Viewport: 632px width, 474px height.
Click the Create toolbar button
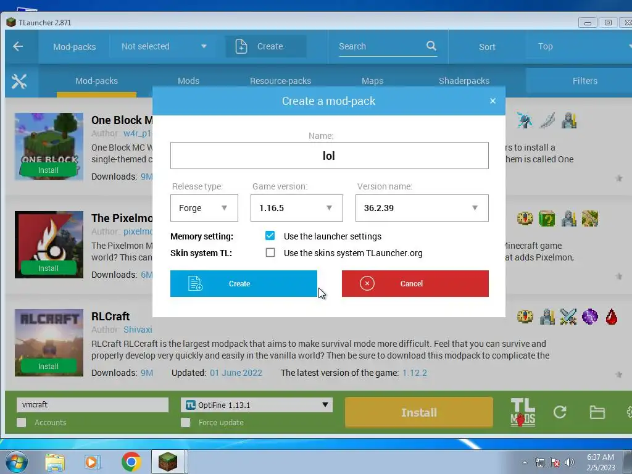pyautogui.click(x=266, y=46)
